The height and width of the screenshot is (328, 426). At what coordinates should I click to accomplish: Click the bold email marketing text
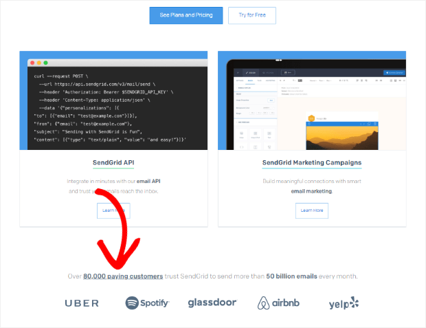[x=312, y=191]
